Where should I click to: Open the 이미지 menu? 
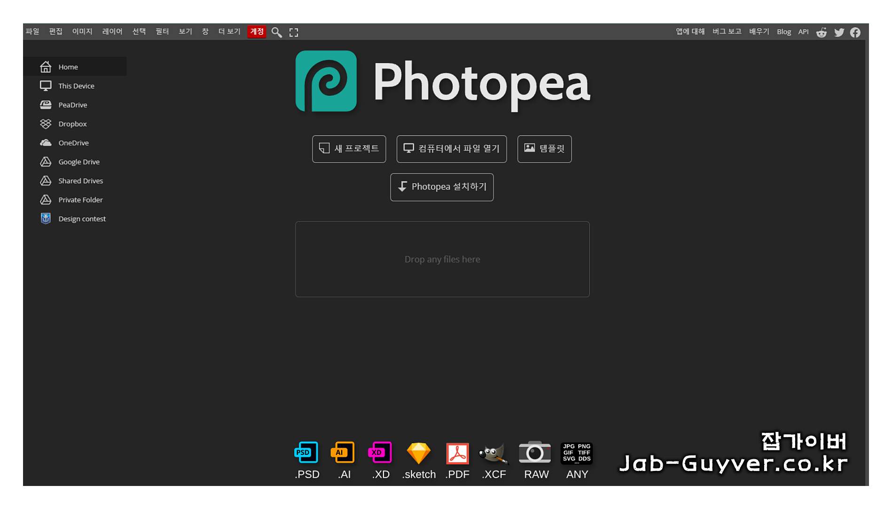click(x=82, y=31)
